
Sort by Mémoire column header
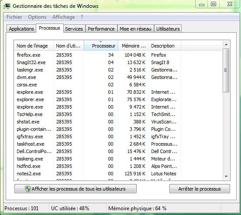[x=134, y=46]
